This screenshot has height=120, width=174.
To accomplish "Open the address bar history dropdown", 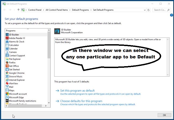I will (x=145, y=10).
